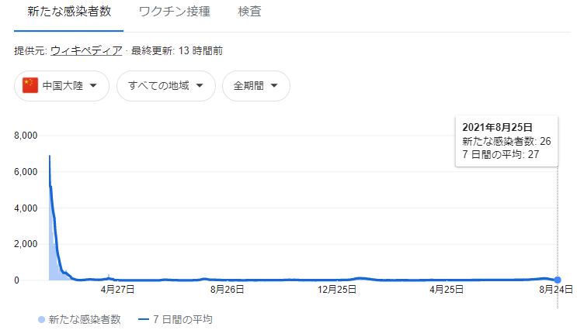This screenshot has width=577, height=330.
Task: Select the 新たな感染者数 tab
Action: click(x=69, y=12)
